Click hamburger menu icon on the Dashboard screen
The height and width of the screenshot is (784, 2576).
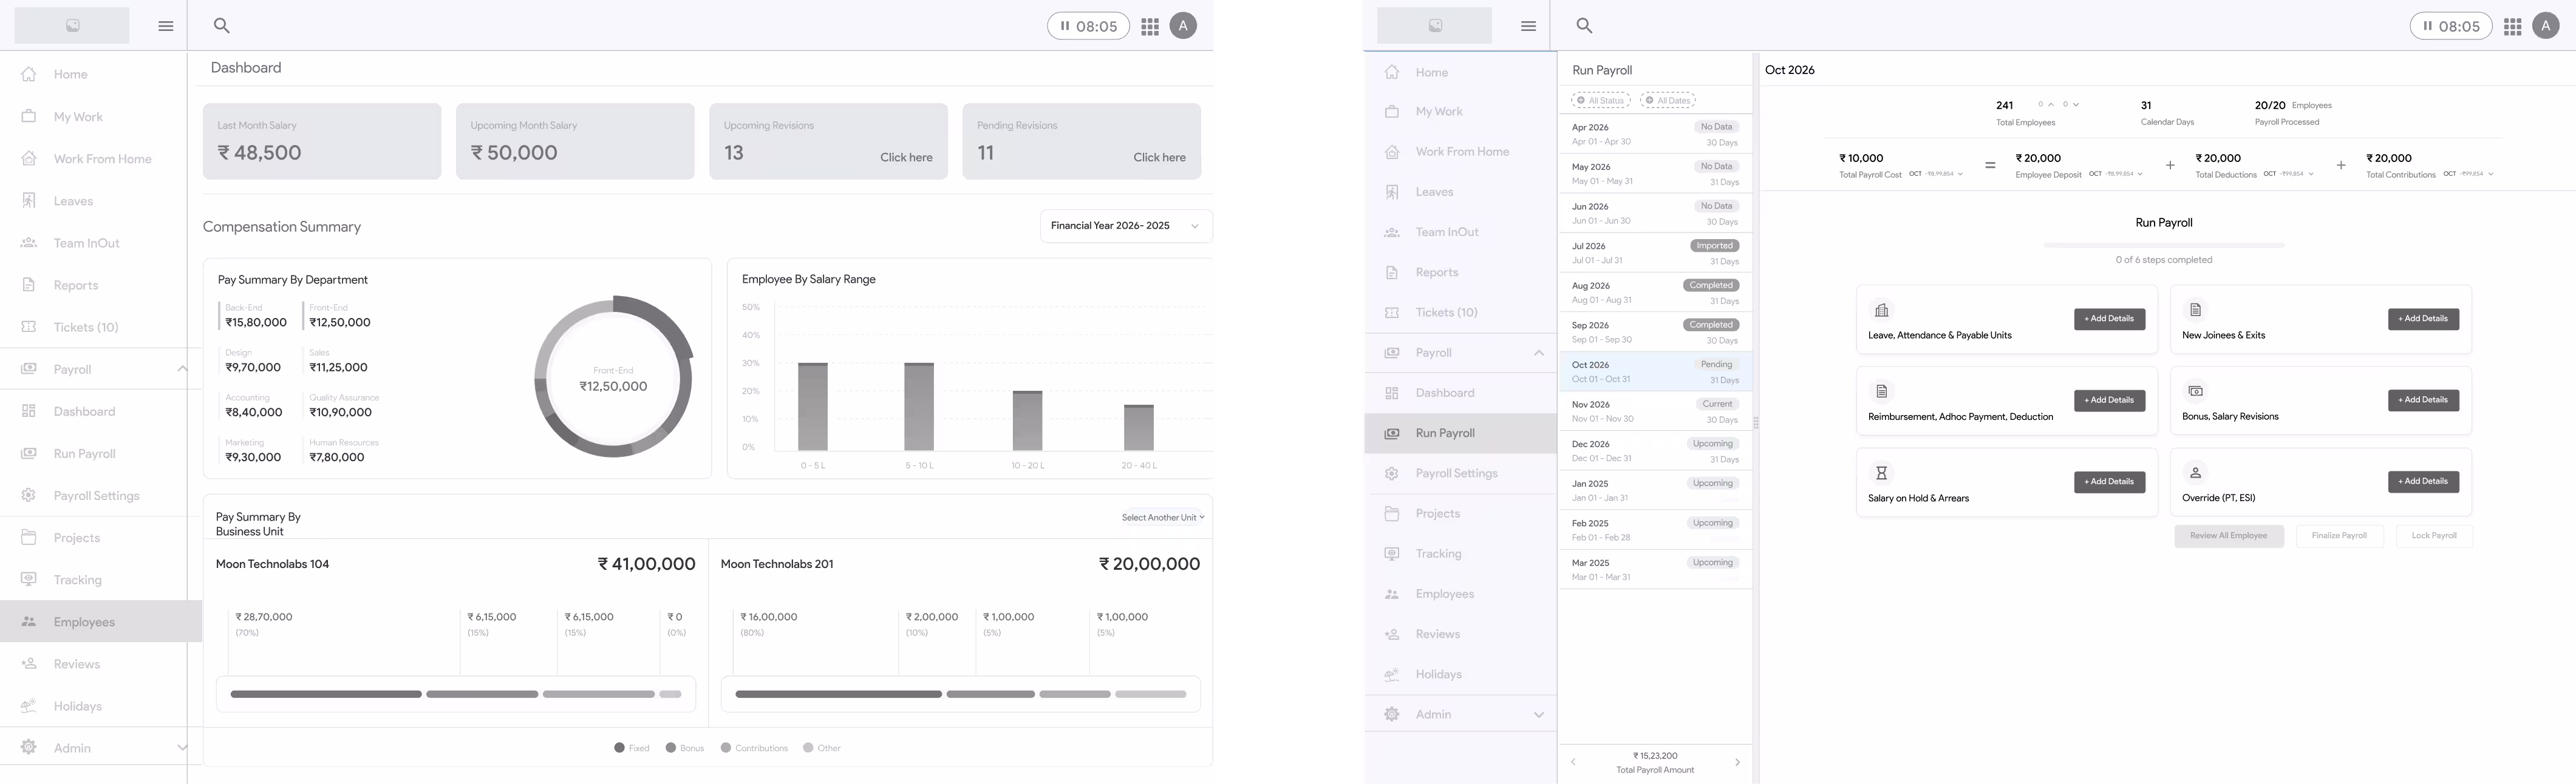click(166, 26)
